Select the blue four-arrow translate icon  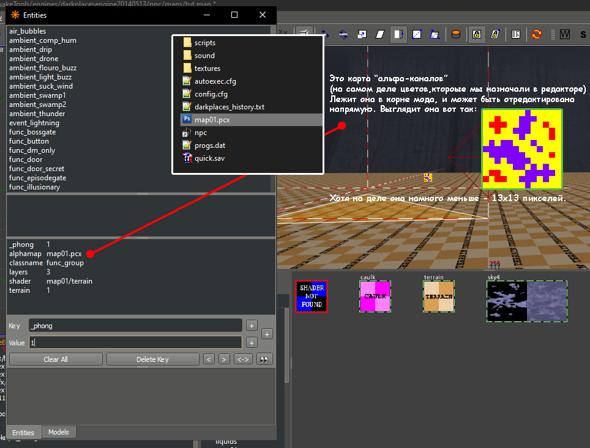324,34
